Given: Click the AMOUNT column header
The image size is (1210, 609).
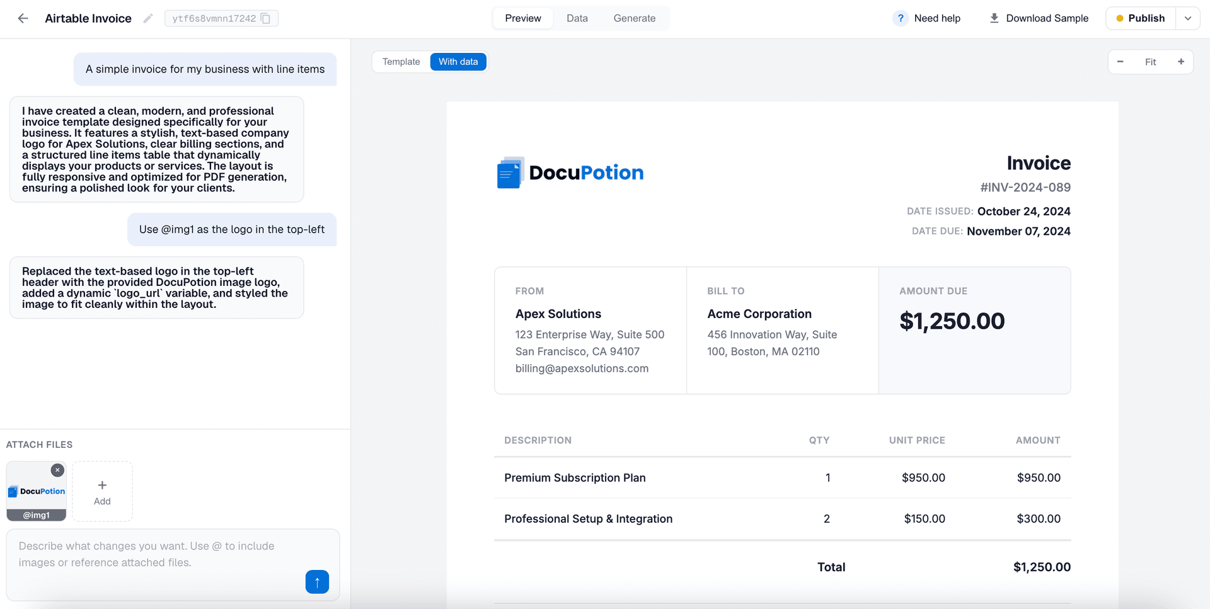Looking at the screenshot, I should 1038,440.
